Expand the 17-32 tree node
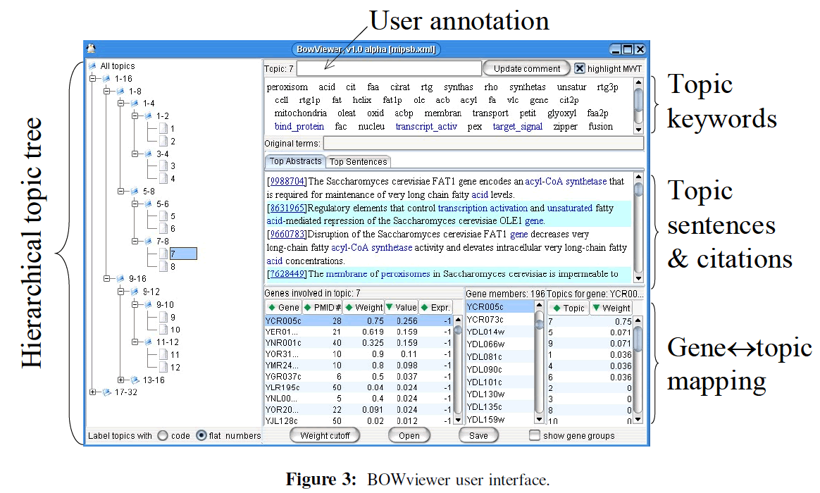Screen dimensions: 820x493 [94, 392]
